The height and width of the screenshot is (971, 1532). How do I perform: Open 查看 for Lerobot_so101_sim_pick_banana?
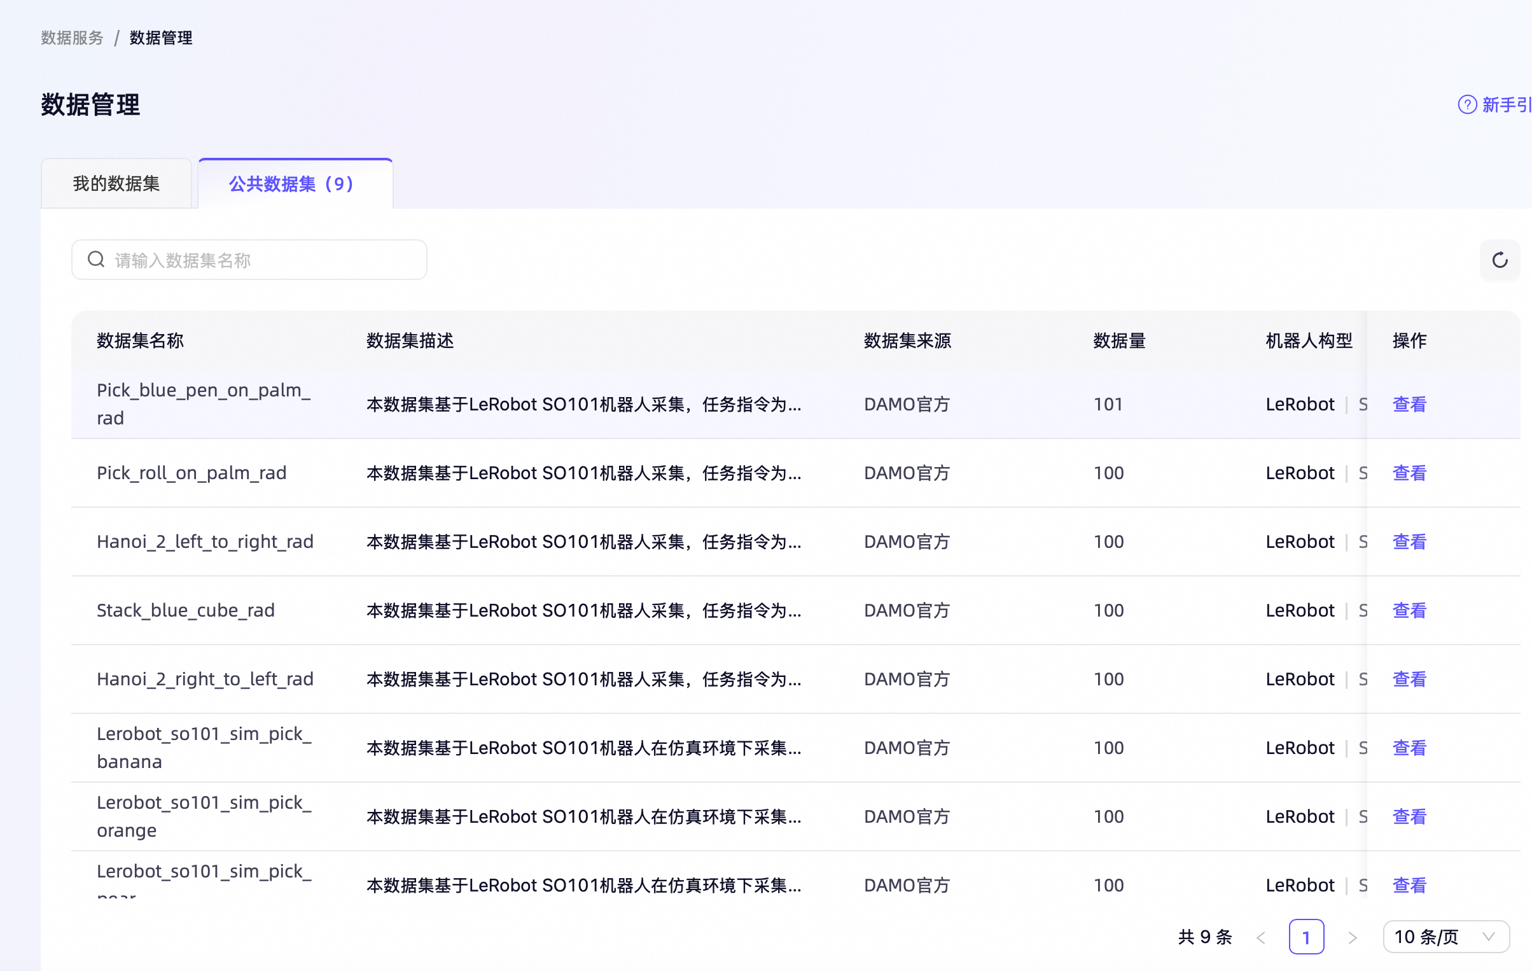tap(1409, 748)
